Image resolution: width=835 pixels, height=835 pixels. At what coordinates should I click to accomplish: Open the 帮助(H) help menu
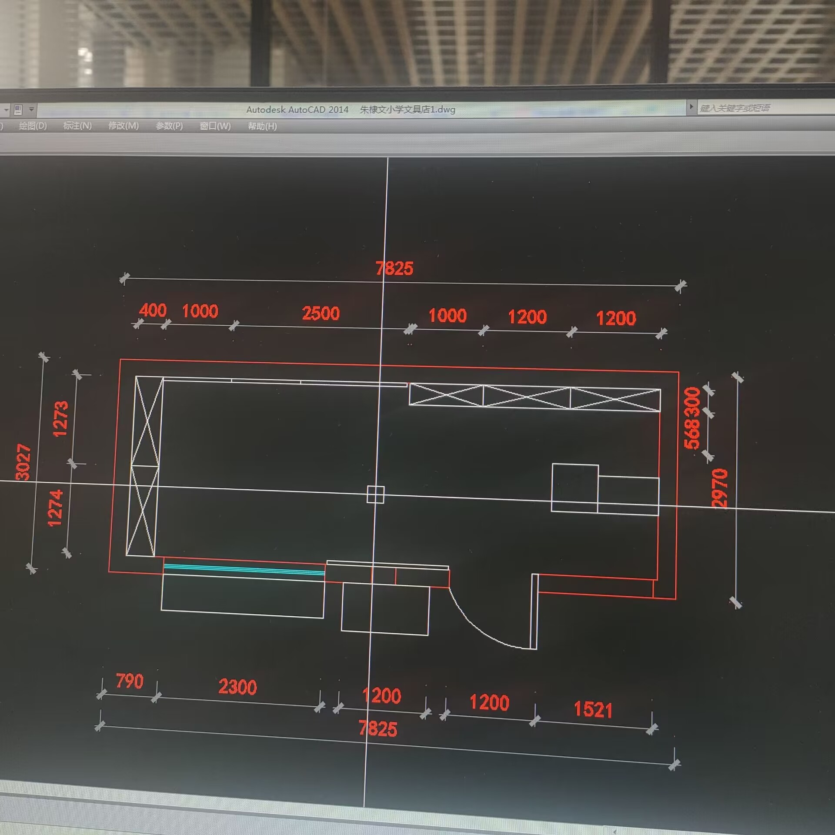click(262, 126)
